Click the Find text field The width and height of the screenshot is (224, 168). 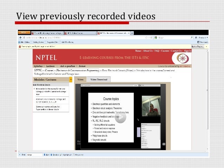tap(34, 155)
